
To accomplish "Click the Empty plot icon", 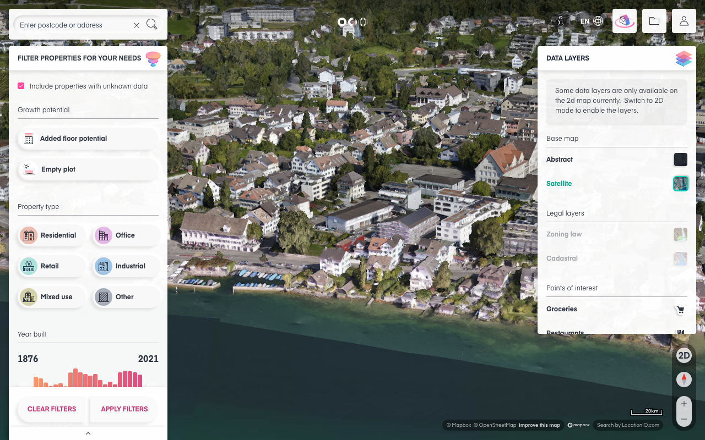I will 28,169.
